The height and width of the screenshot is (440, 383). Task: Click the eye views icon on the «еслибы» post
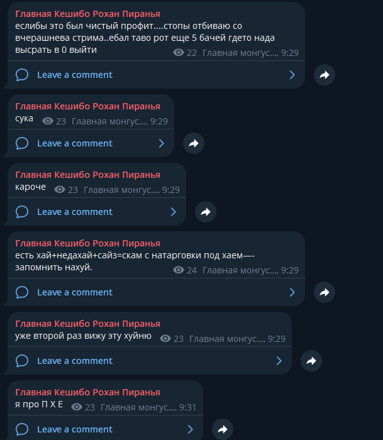(x=179, y=52)
